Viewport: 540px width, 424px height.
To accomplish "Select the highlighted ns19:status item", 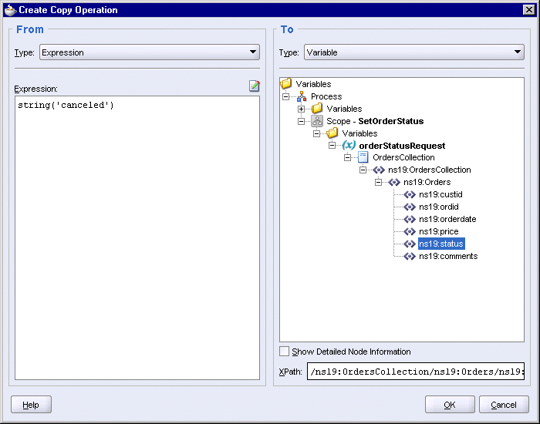I will 441,244.
